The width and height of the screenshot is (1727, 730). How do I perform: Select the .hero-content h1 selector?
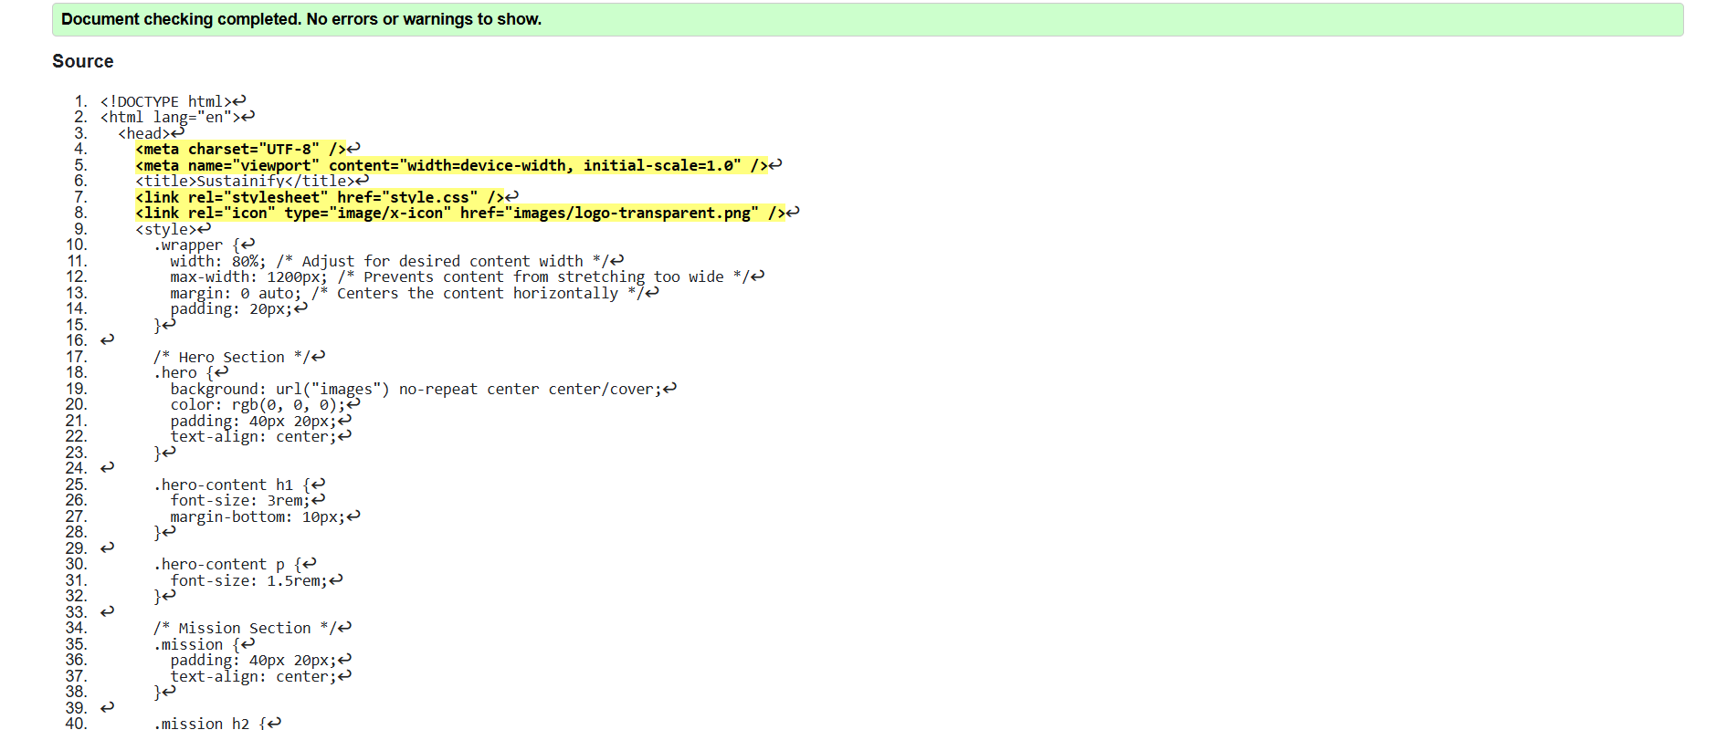[x=239, y=485]
